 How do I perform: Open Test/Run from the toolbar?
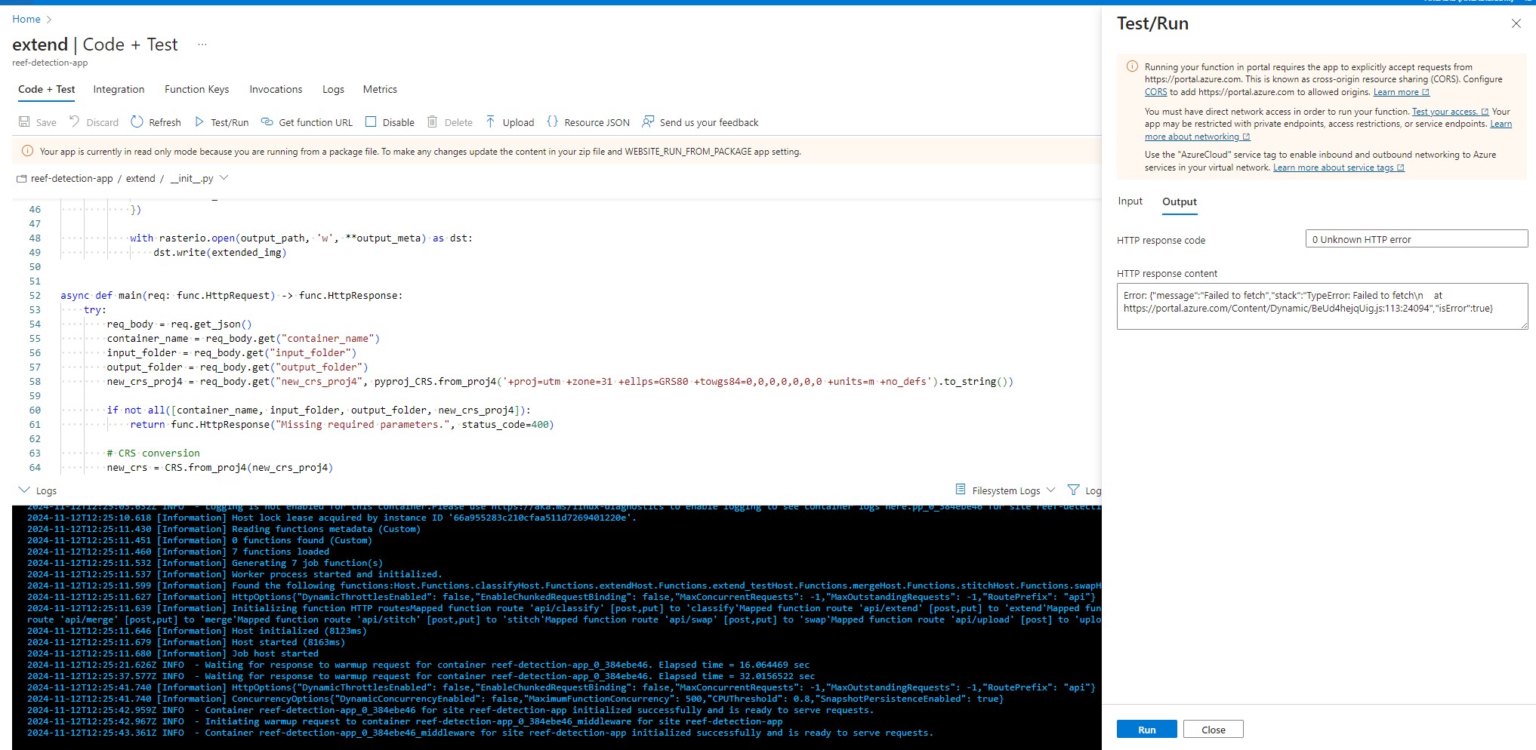[221, 122]
